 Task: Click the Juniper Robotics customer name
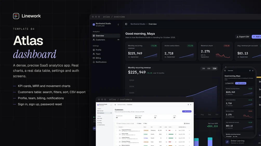[125, 137]
